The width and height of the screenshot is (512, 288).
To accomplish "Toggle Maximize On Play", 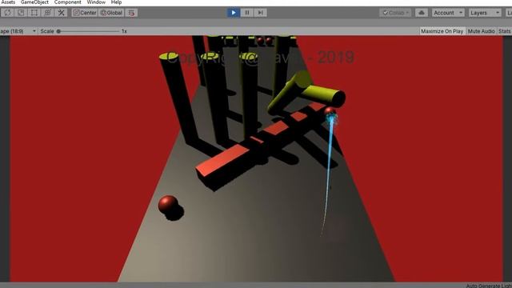I will point(442,31).
